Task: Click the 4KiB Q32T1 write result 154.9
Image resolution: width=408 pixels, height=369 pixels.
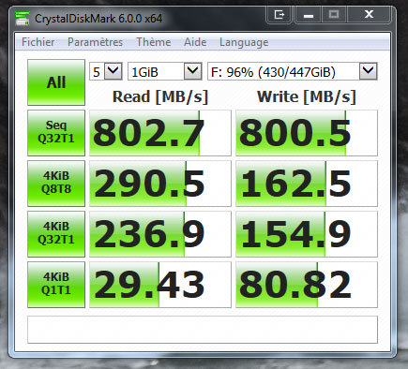Action: [x=307, y=234]
